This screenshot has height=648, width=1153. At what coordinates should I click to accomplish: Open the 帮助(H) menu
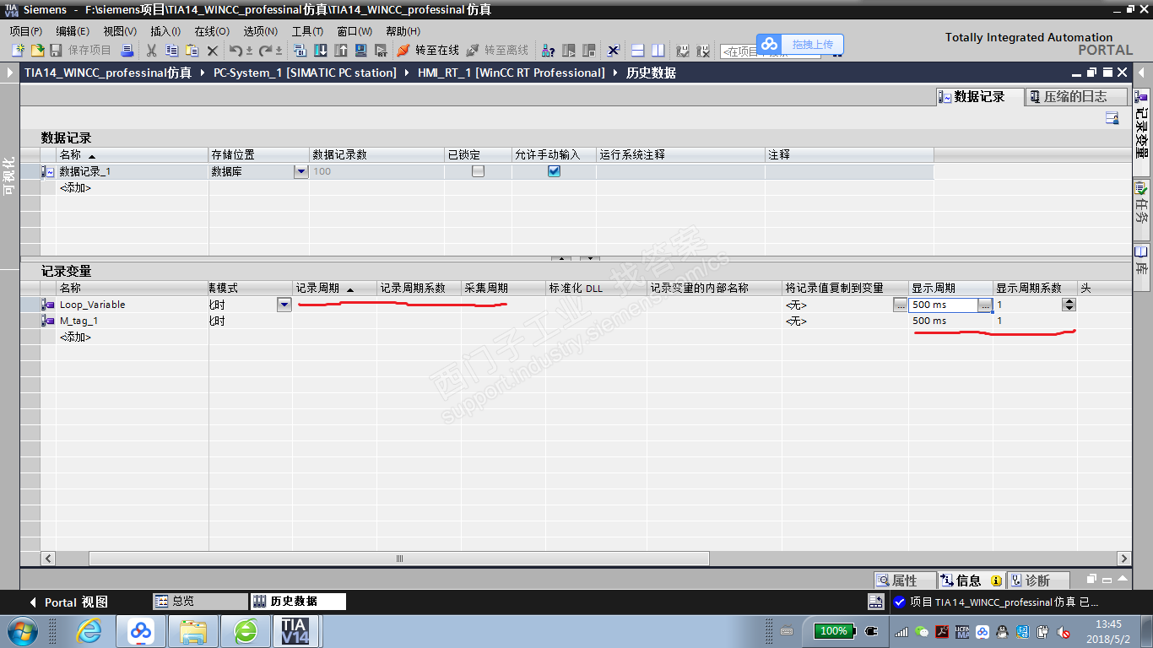click(403, 31)
